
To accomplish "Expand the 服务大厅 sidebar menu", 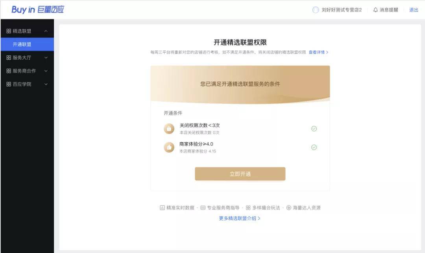I will 46,58.
